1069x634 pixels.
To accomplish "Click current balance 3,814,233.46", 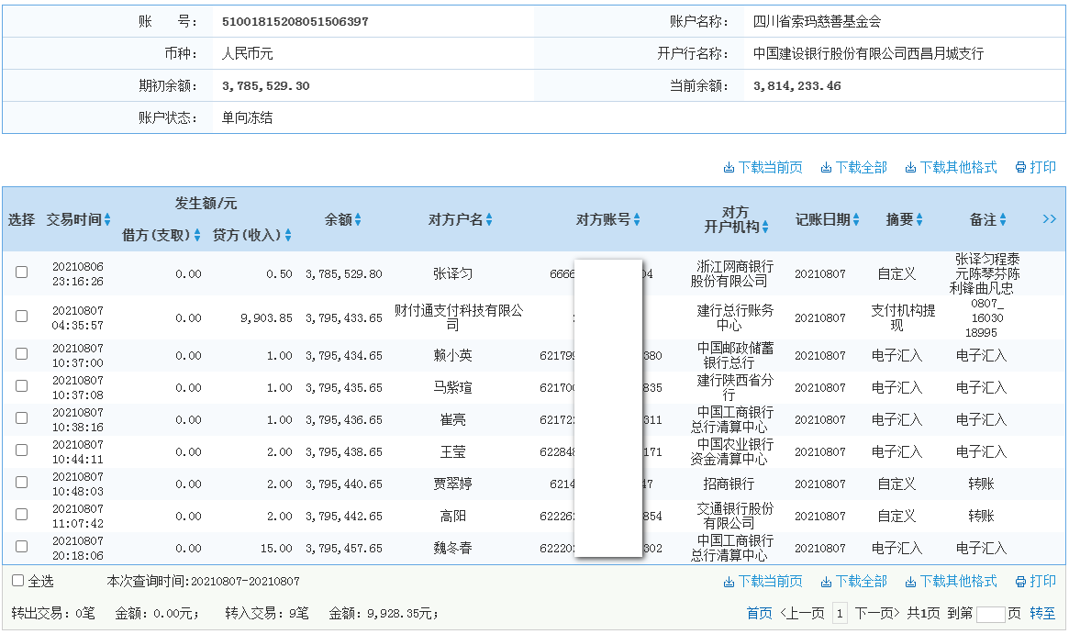I will pos(797,86).
